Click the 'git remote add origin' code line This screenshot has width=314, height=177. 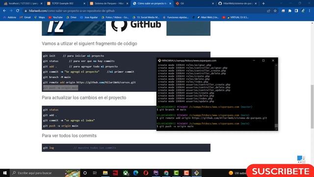pyautogui.click(x=89, y=82)
